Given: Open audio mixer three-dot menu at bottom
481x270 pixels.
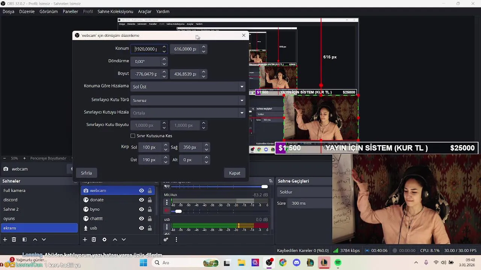Looking at the screenshot, I should tap(176, 239).
